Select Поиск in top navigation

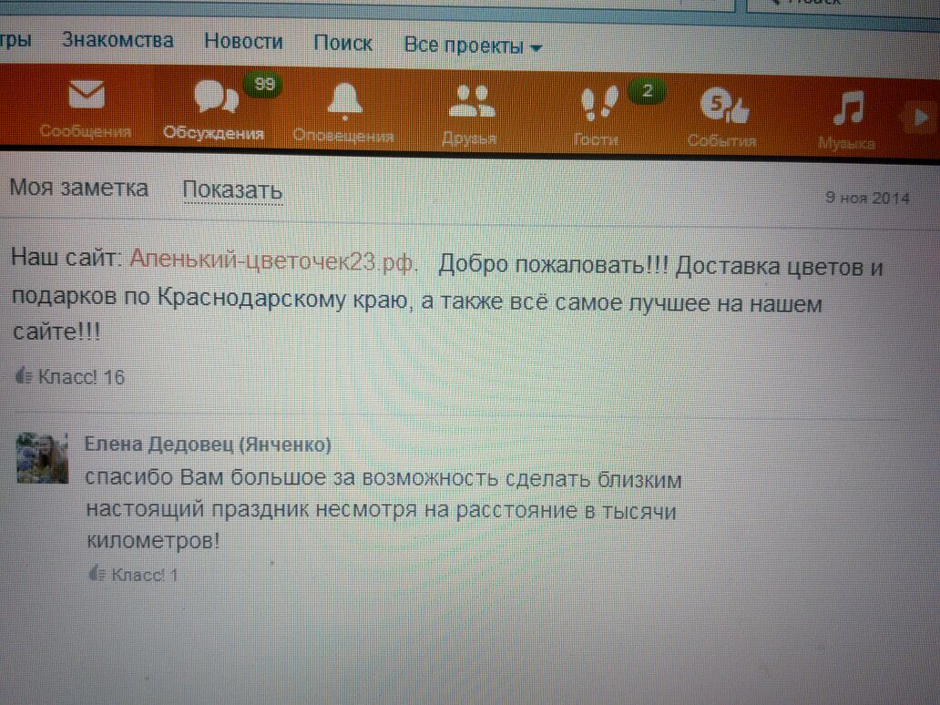coord(342,44)
